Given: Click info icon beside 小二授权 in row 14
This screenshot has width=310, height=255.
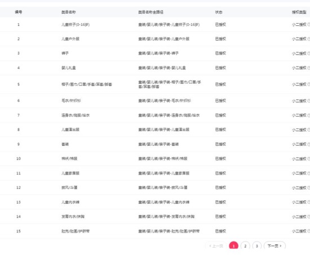Looking at the screenshot, I should 309,217.
